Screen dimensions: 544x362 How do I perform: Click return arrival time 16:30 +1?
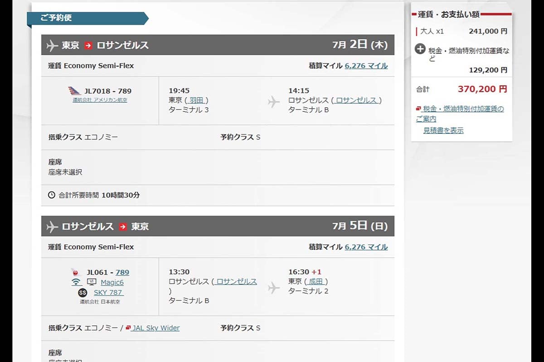click(x=305, y=272)
